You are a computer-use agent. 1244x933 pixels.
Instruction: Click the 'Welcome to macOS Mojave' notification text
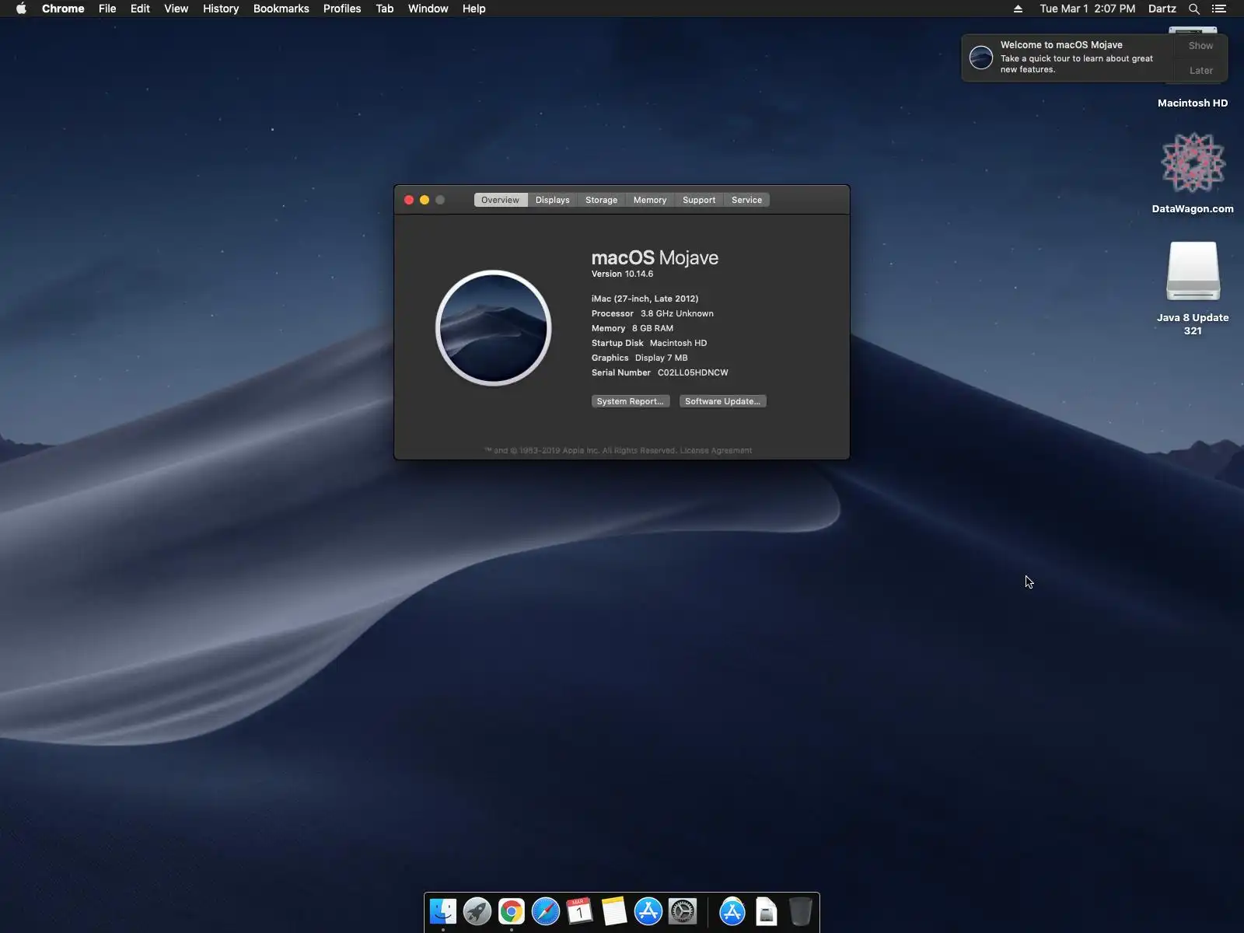(1061, 45)
